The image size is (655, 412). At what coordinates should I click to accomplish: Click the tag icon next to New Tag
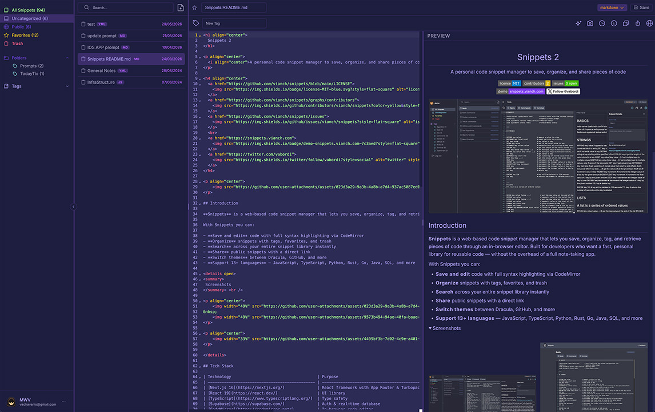pos(195,23)
